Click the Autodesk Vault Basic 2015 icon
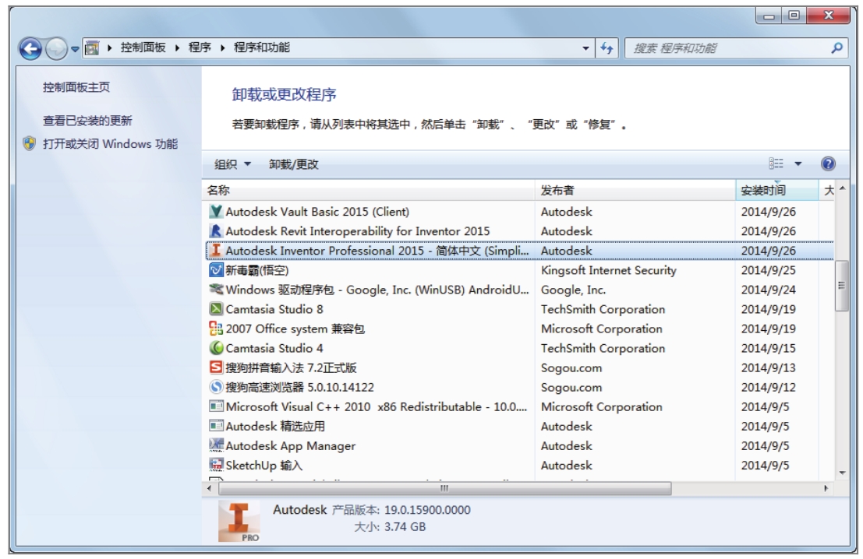Screen dimensions: 863x559 coord(216,212)
